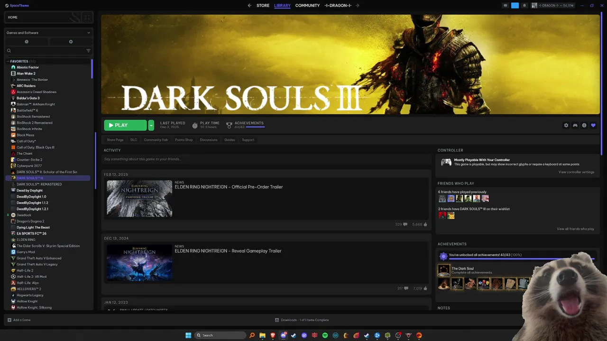Click the Windows taskbar Search box

[220, 335]
